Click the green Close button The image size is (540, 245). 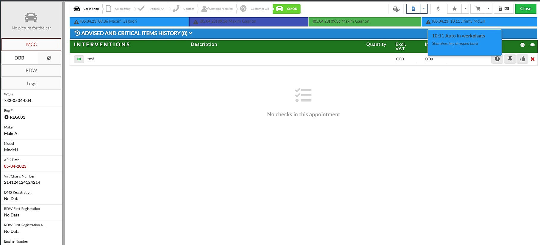[x=525, y=9]
